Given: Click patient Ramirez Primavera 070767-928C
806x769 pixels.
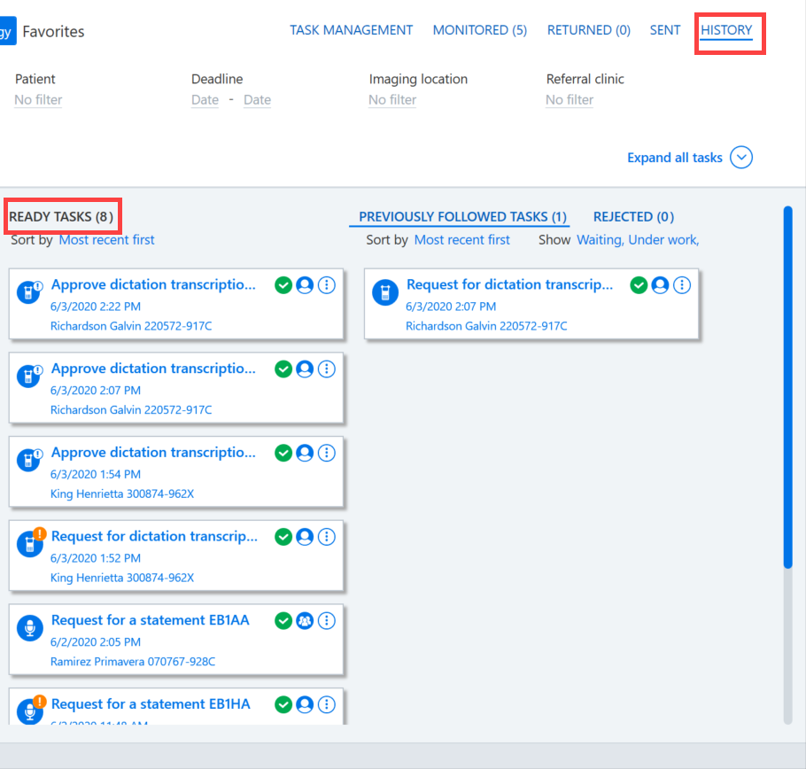Looking at the screenshot, I should [x=133, y=662].
